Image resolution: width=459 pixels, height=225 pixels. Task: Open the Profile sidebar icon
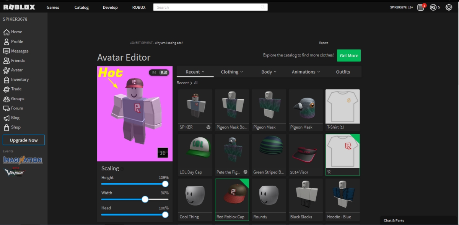(x=6, y=42)
